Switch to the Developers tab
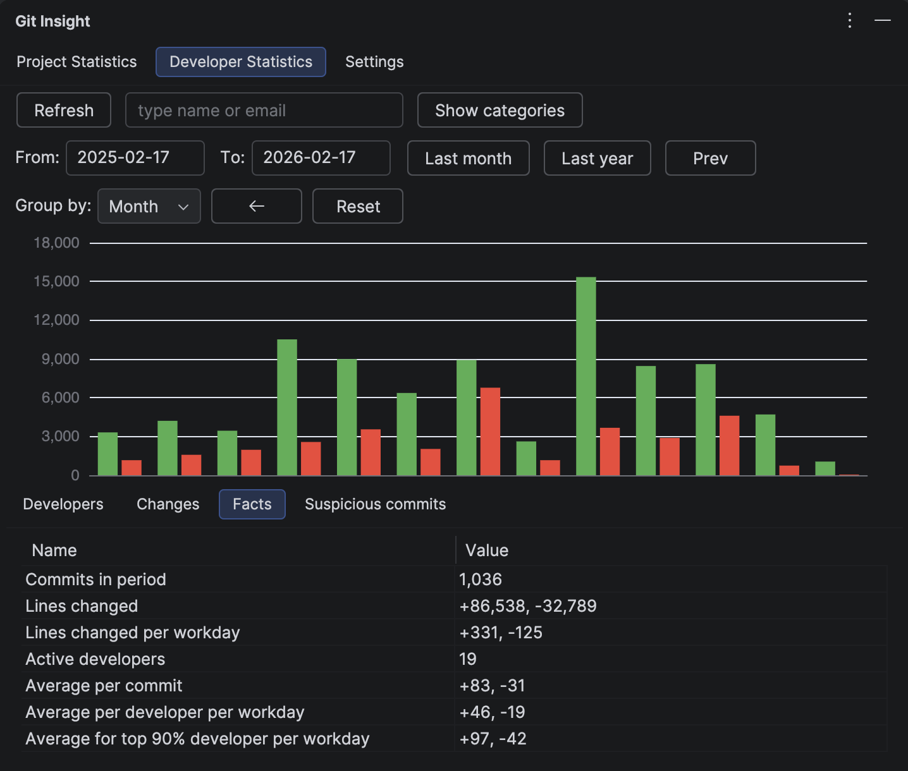The image size is (908, 771). pos(63,504)
